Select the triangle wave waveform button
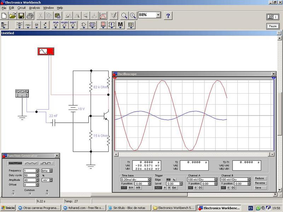283x212 pixels. pos(30,163)
